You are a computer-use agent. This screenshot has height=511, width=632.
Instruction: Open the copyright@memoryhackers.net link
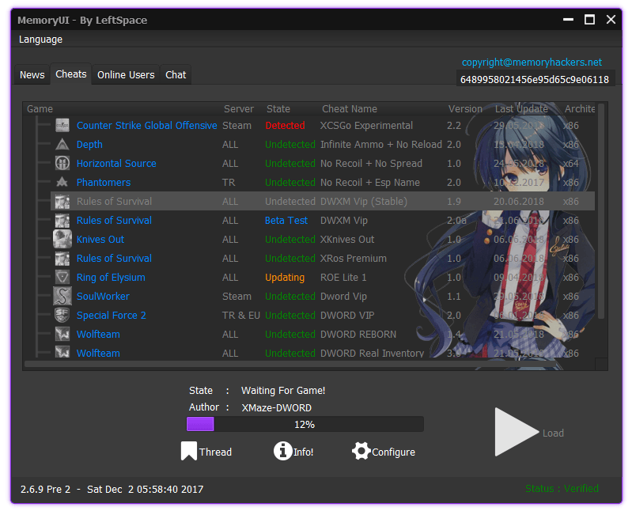[532, 62]
